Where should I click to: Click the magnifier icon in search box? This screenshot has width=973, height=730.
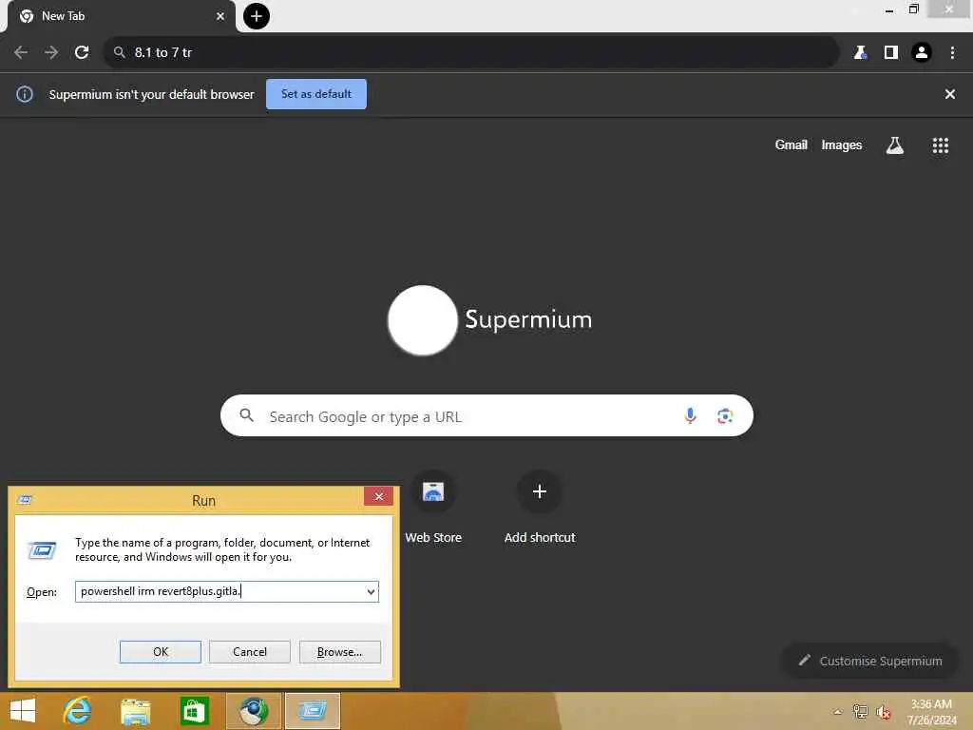coord(247,415)
